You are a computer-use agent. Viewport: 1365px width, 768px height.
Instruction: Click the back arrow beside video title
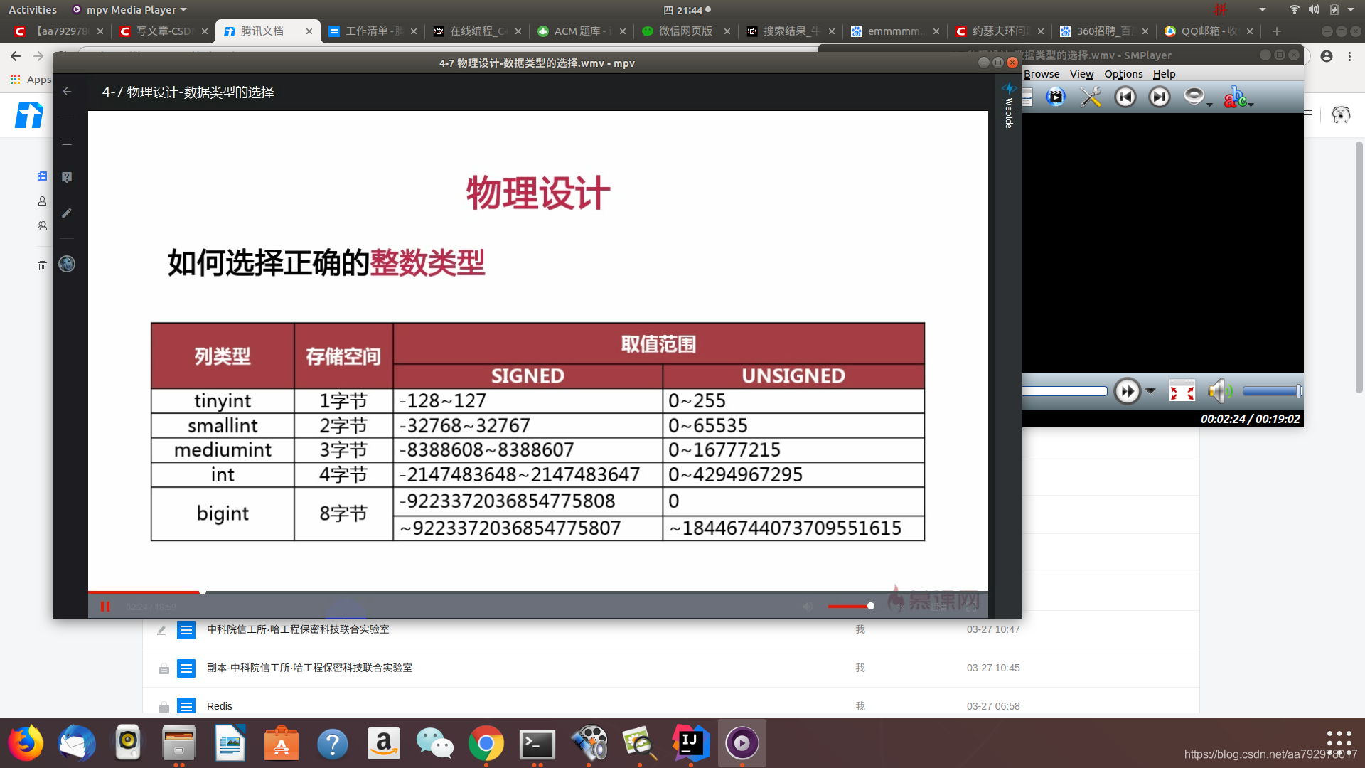67,92
